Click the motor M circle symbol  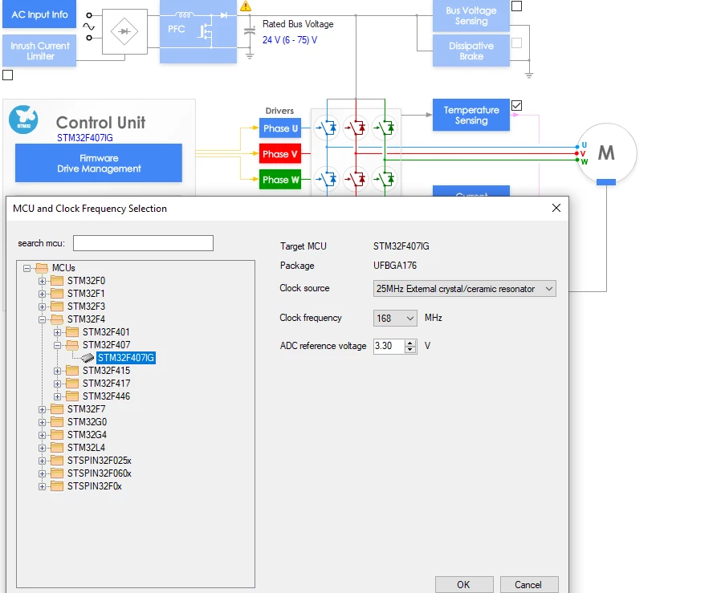pyautogui.click(x=606, y=153)
